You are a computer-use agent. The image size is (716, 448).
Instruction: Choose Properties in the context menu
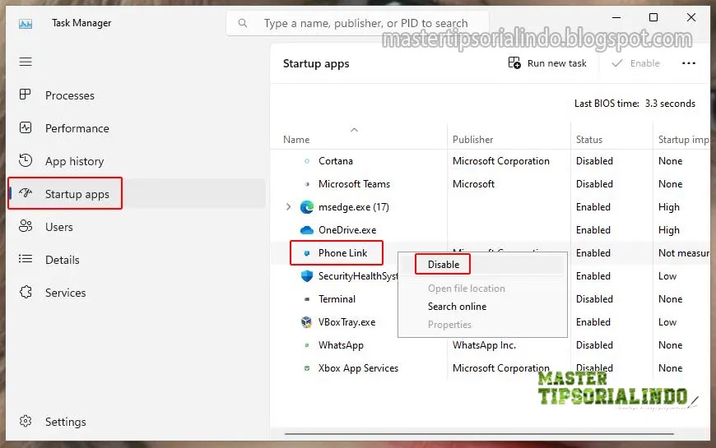point(449,325)
